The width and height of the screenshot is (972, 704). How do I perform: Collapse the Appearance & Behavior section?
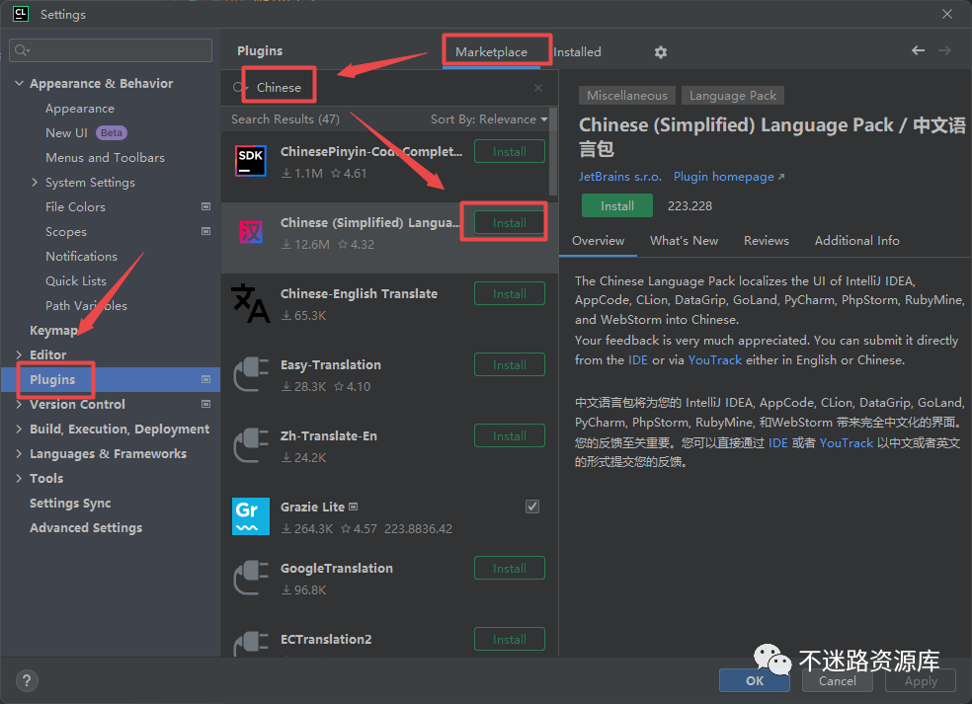point(19,83)
